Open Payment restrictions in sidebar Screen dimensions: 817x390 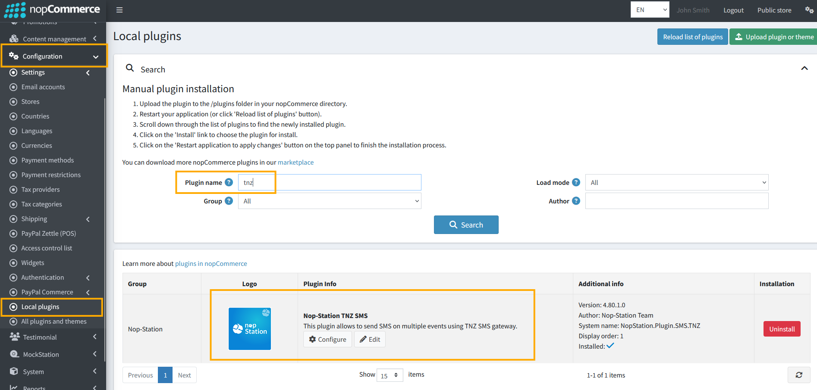click(x=51, y=175)
